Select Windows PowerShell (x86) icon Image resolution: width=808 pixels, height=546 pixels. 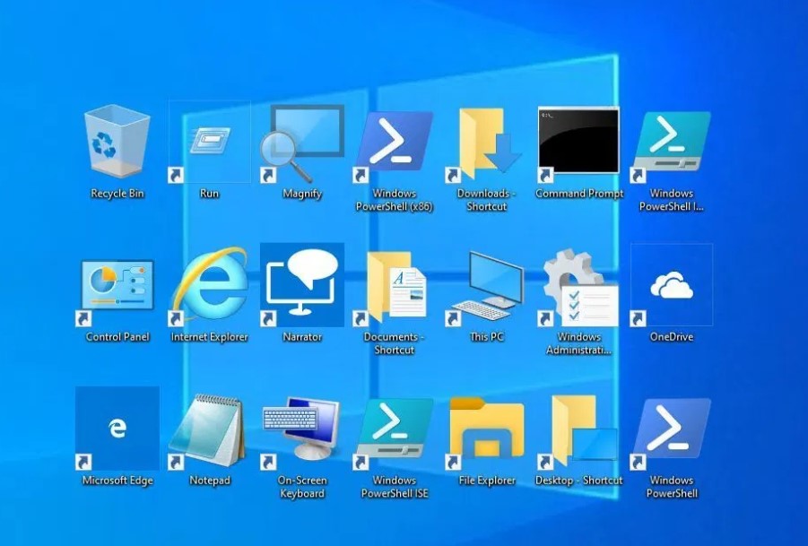(395, 143)
